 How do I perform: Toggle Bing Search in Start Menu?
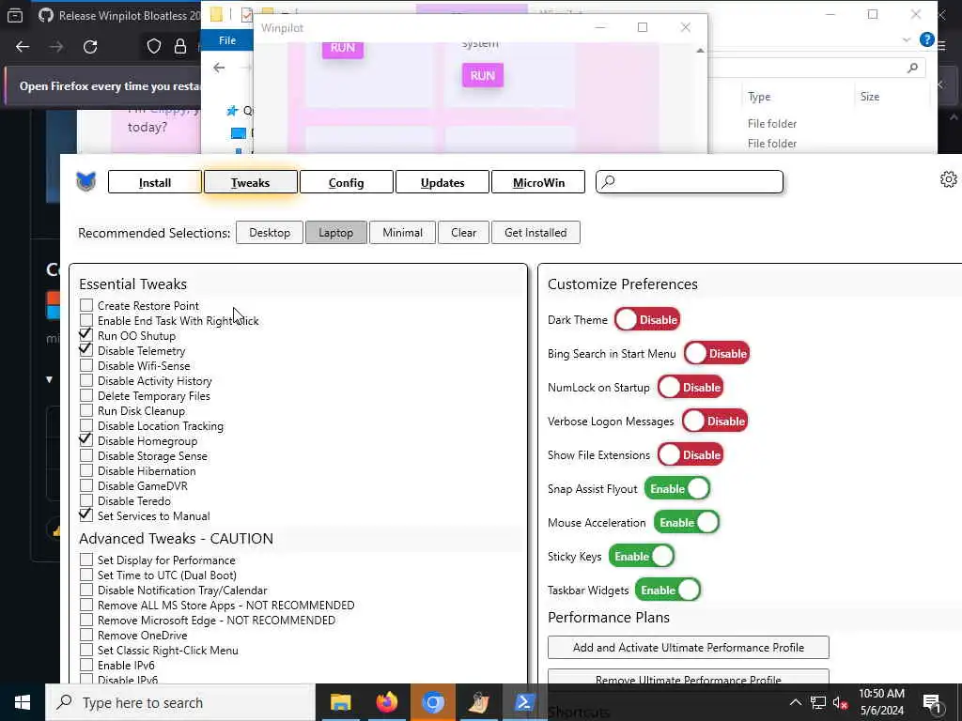[x=717, y=353]
